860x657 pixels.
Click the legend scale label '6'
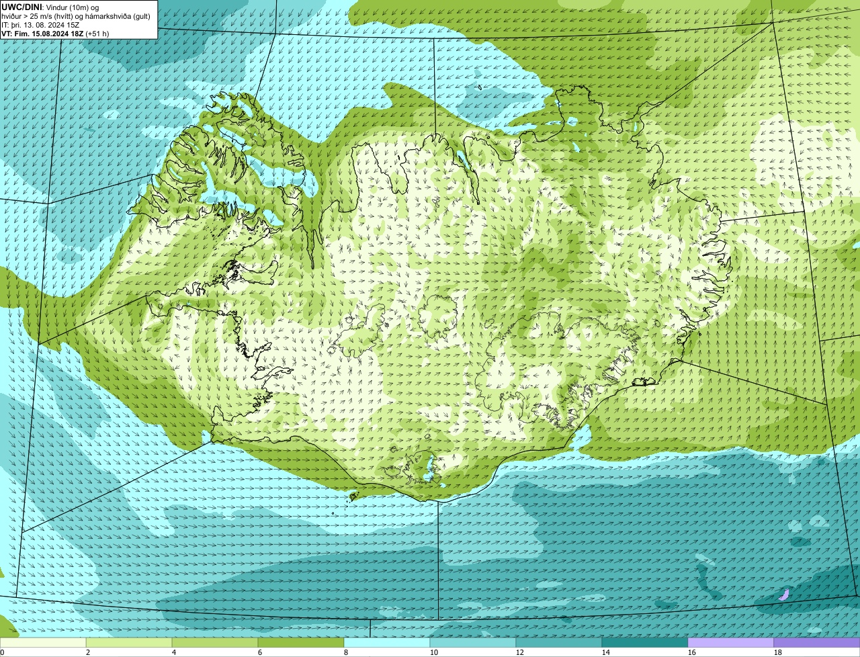coord(260,652)
